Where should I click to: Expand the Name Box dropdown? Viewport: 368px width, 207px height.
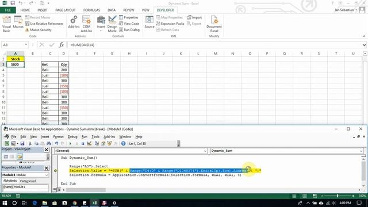click(x=26, y=45)
